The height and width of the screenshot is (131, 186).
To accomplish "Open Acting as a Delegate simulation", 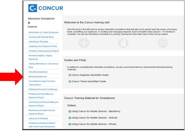I will tap(38, 118).
